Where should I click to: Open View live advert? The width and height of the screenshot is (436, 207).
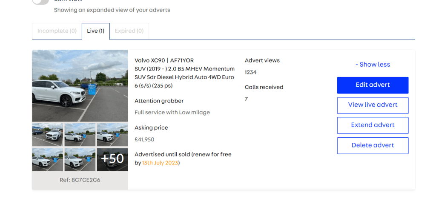[373, 105]
